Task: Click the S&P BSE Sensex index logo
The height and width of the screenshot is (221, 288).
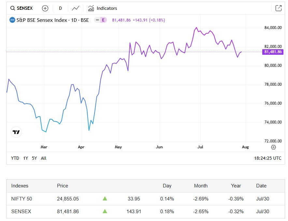Action: pyautogui.click(x=12, y=20)
